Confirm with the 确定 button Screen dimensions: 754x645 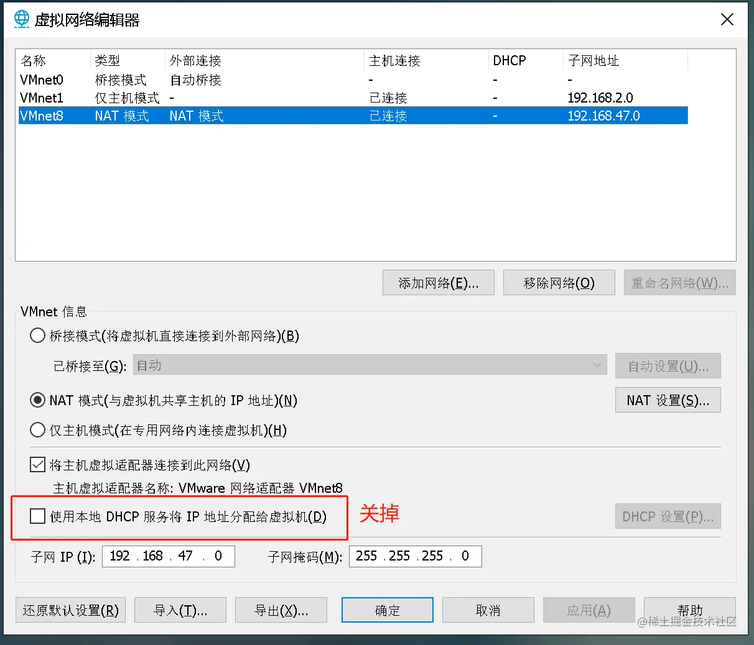(388, 610)
